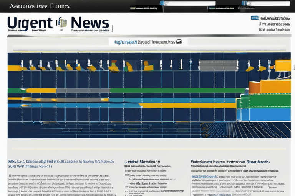The image size is (295, 196).
Task: Open the middle article headline link
Action: 142,162
